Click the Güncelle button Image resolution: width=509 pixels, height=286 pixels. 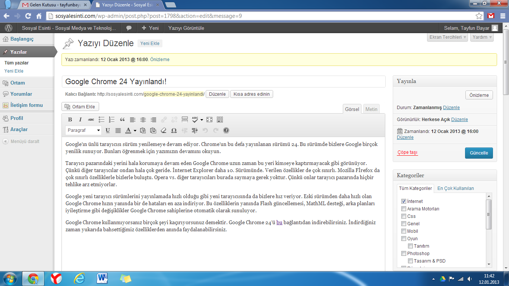click(479, 153)
